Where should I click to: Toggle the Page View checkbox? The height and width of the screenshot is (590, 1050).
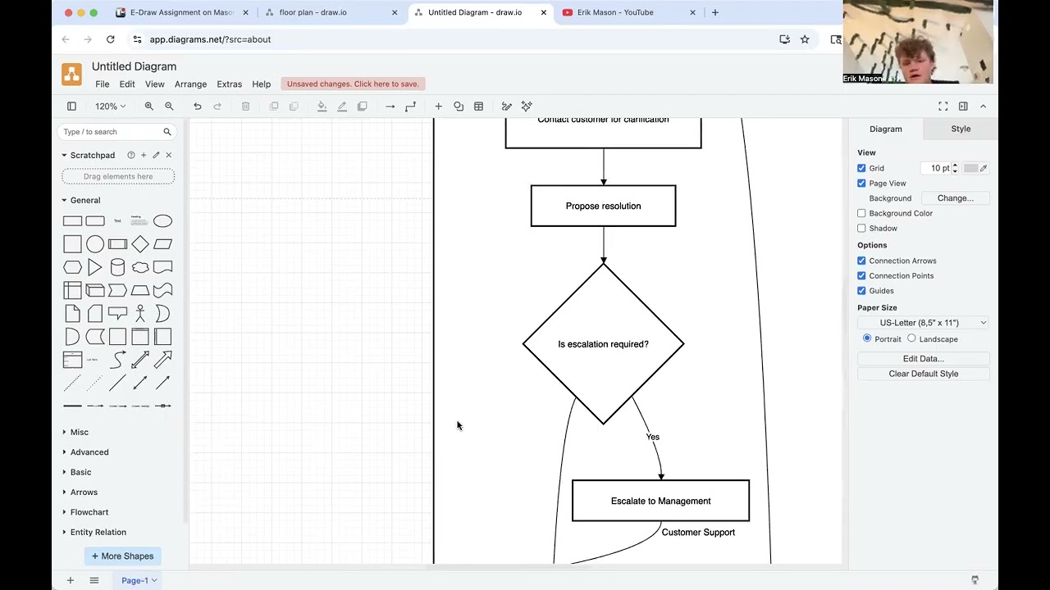[861, 184]
